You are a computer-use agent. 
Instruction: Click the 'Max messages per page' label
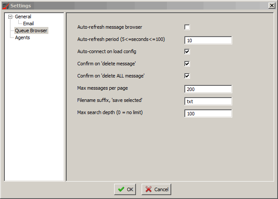(x=102, y=88)
